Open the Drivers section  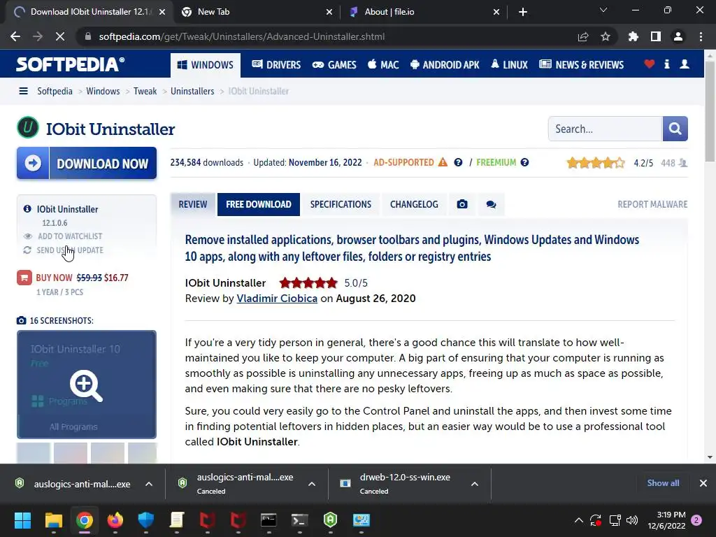point(276,64)
